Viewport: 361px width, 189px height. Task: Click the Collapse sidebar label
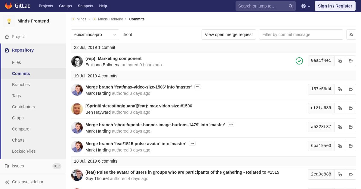coord(28,182)
